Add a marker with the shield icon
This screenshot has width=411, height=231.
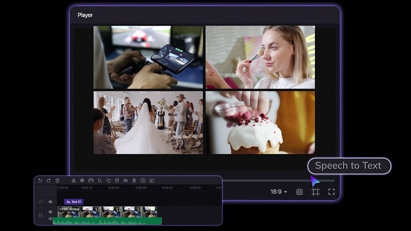(117, 181)
